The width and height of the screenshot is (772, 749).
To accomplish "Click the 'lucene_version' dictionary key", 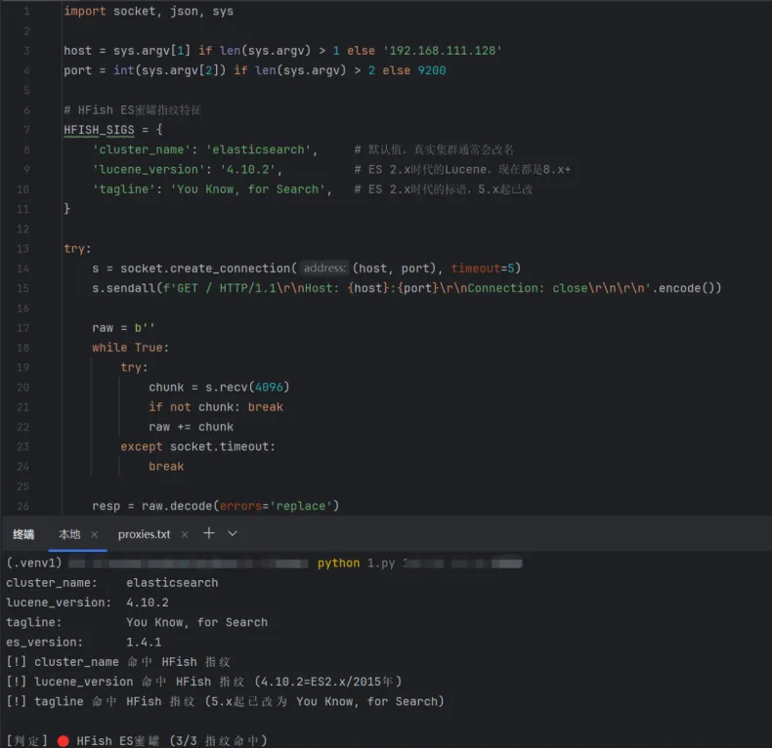I will point(149,170).
